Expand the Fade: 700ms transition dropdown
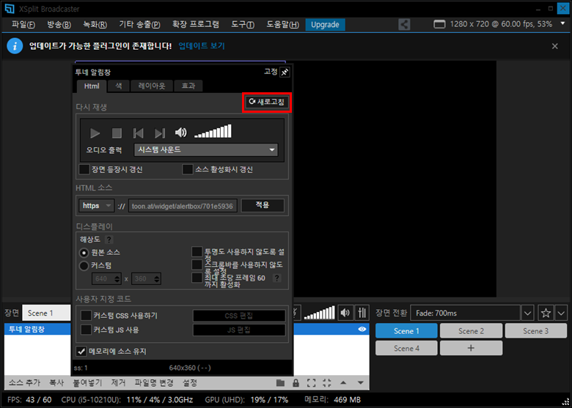Image resolution: width=572 pixels, height=408 pixels. point(527,313)
